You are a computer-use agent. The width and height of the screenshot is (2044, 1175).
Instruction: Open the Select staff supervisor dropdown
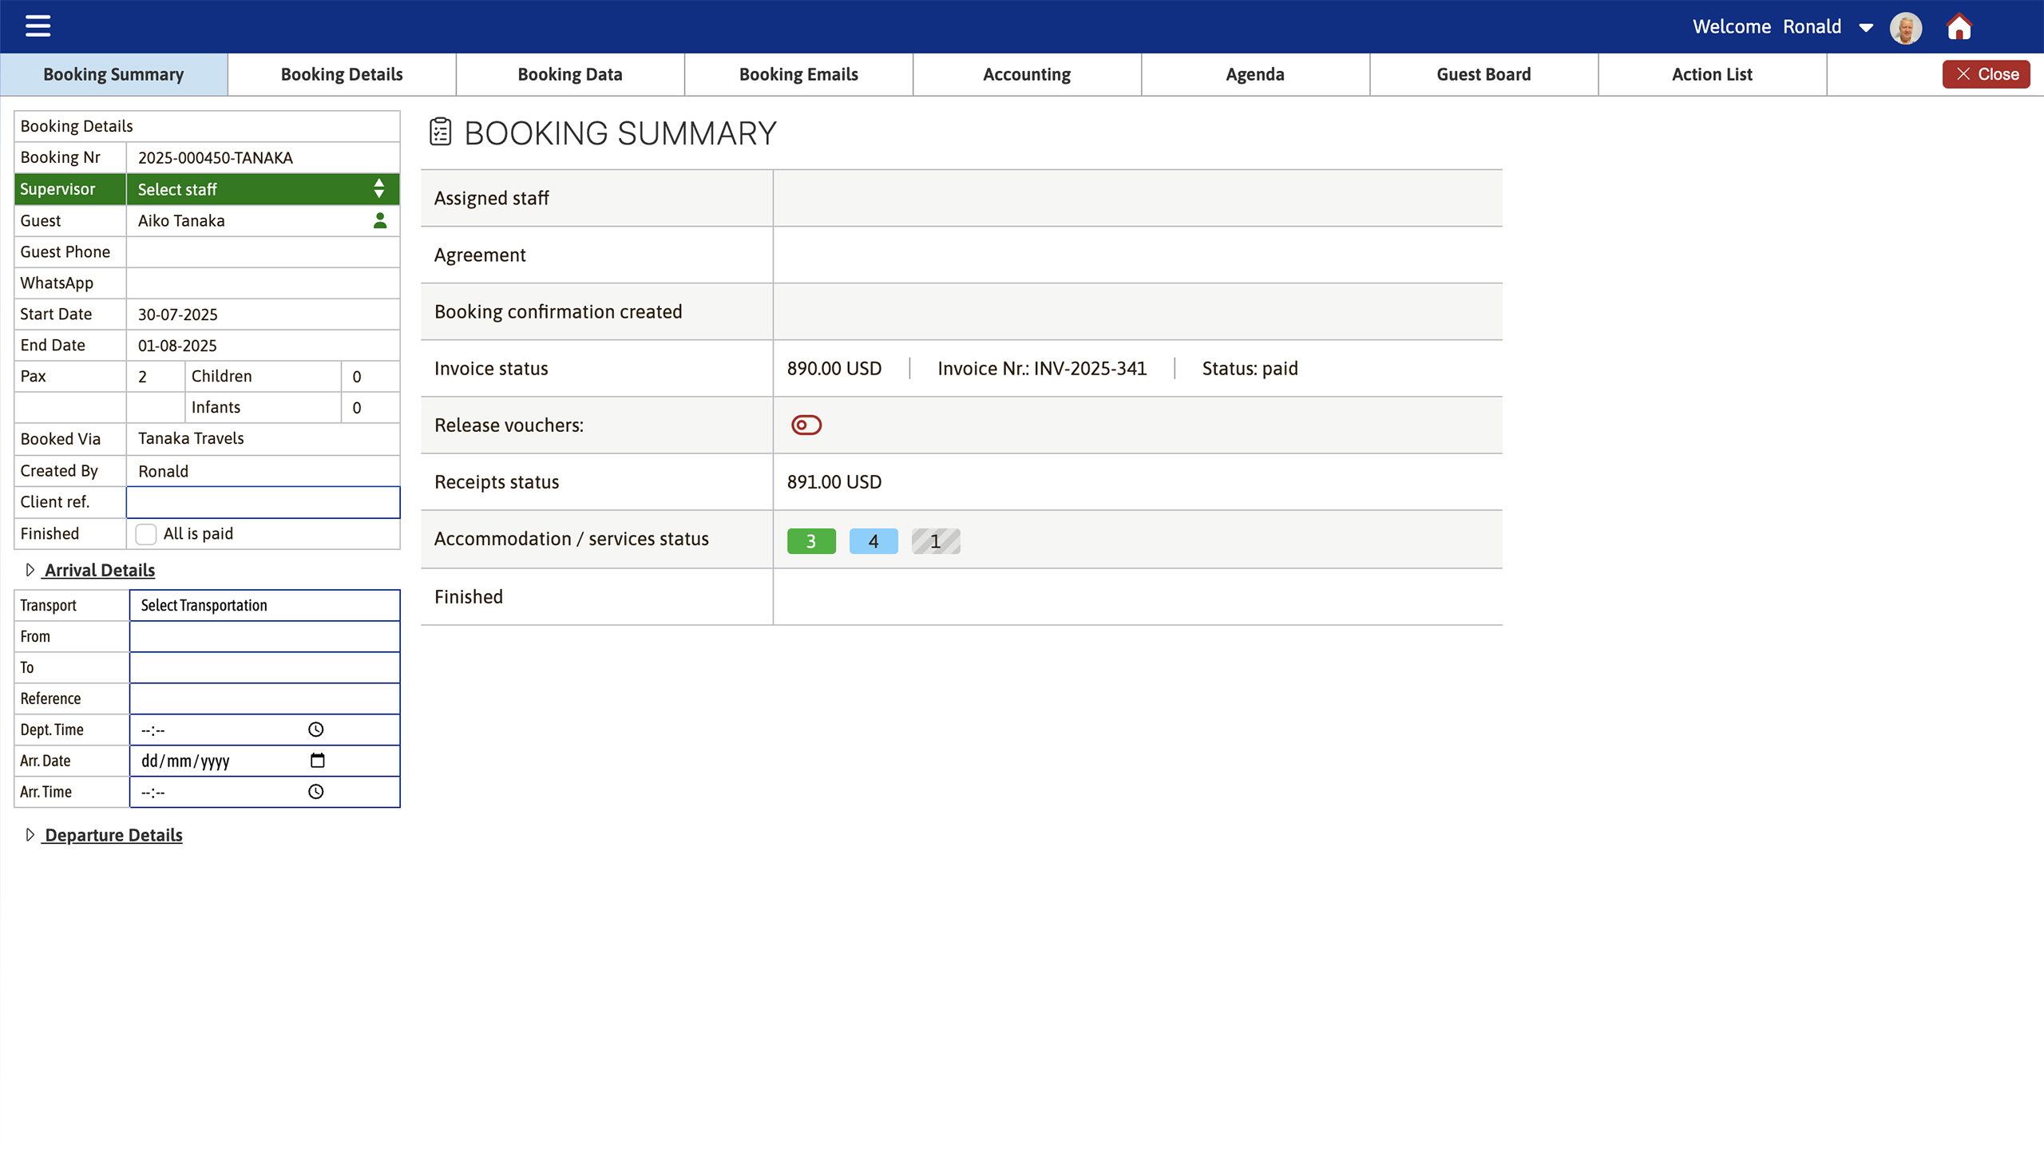coord(262,189)
